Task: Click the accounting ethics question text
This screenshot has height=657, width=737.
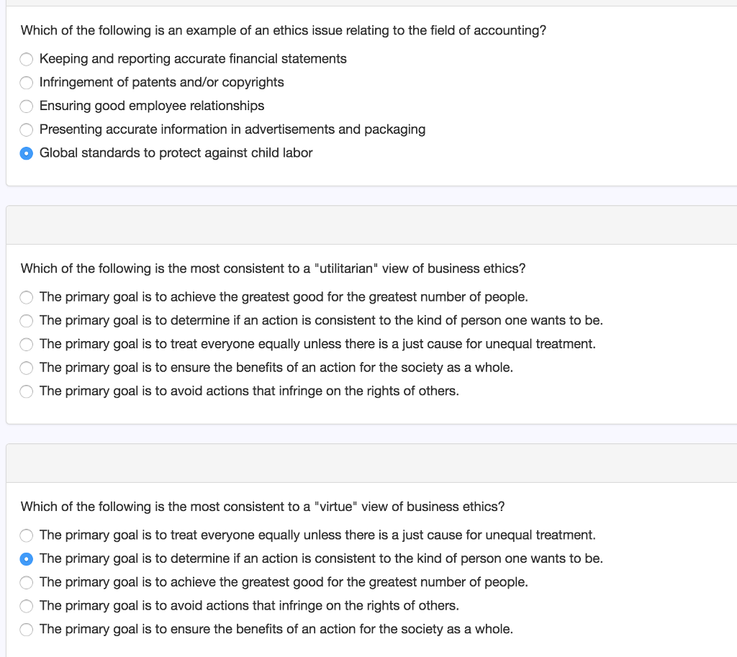Action: [283, 30]
